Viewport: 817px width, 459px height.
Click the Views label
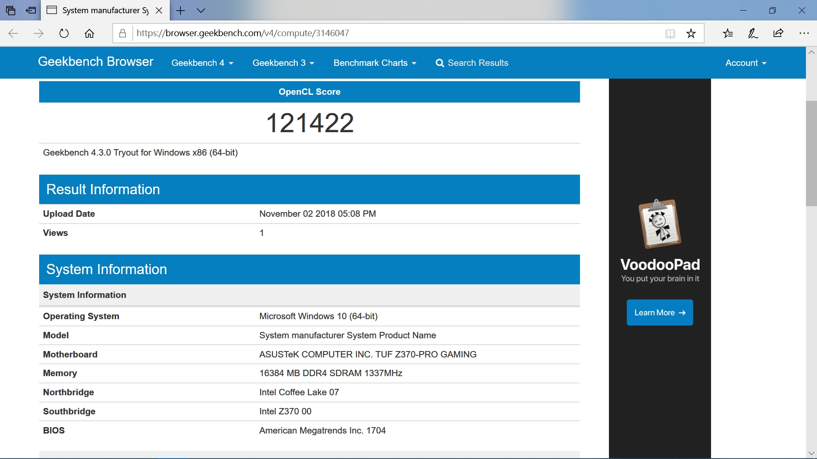pyautogui.click(x=55, y=233)
